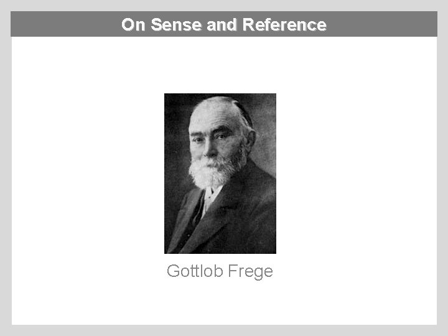Screen dimensions: 448x336
Task: Select the "Gottlob Frege" caption text
Action: [x=220, y=271]
